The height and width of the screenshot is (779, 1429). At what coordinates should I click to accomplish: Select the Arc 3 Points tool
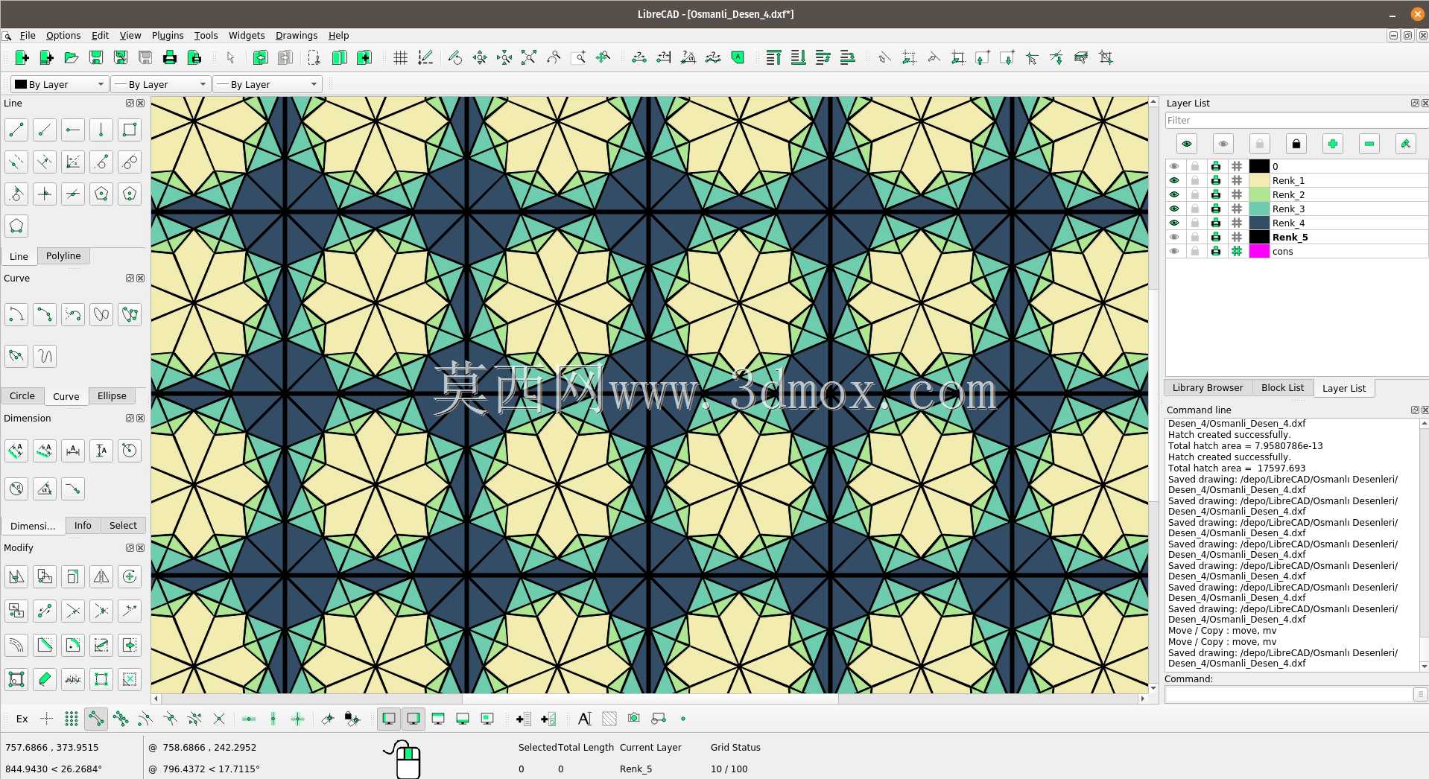(x=45, y=314)
